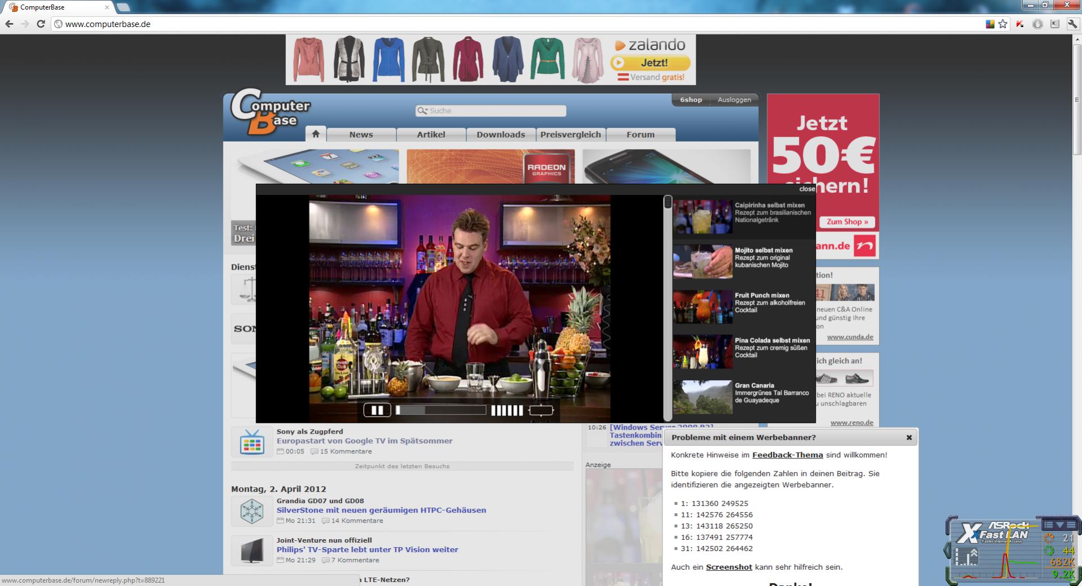The height and width of the screenshot is (586, 1082).
Task: Open the colorful squares extension icon in address bar
Action: [990, 24]
